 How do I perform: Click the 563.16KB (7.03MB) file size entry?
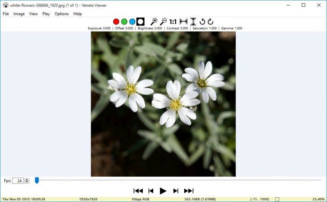point(200,199)
